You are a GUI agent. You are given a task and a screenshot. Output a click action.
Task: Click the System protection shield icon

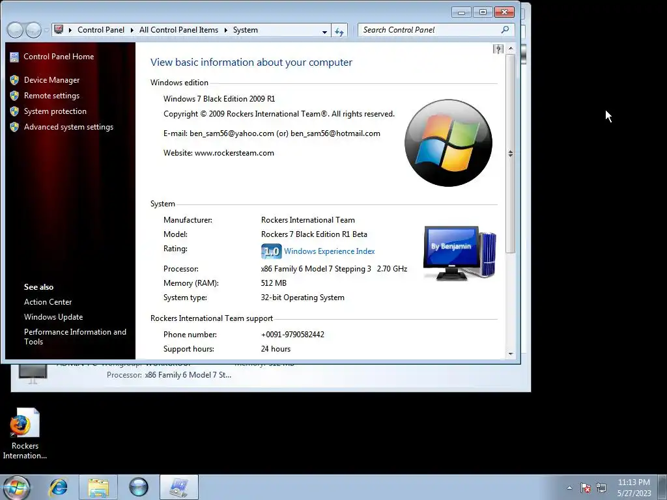coord(14,111)
